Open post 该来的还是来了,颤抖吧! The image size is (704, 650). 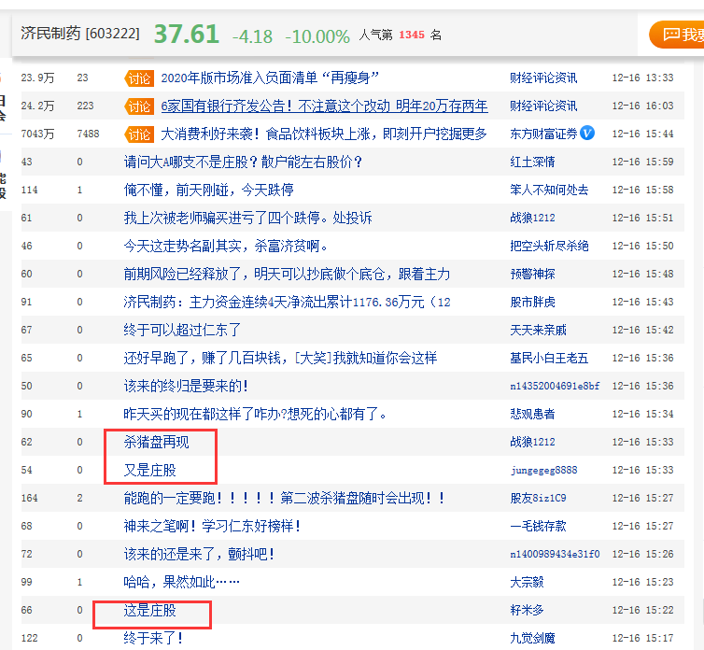coord(199,555)
